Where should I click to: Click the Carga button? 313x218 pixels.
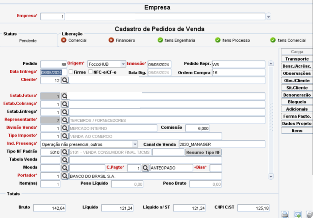[297, 52]
